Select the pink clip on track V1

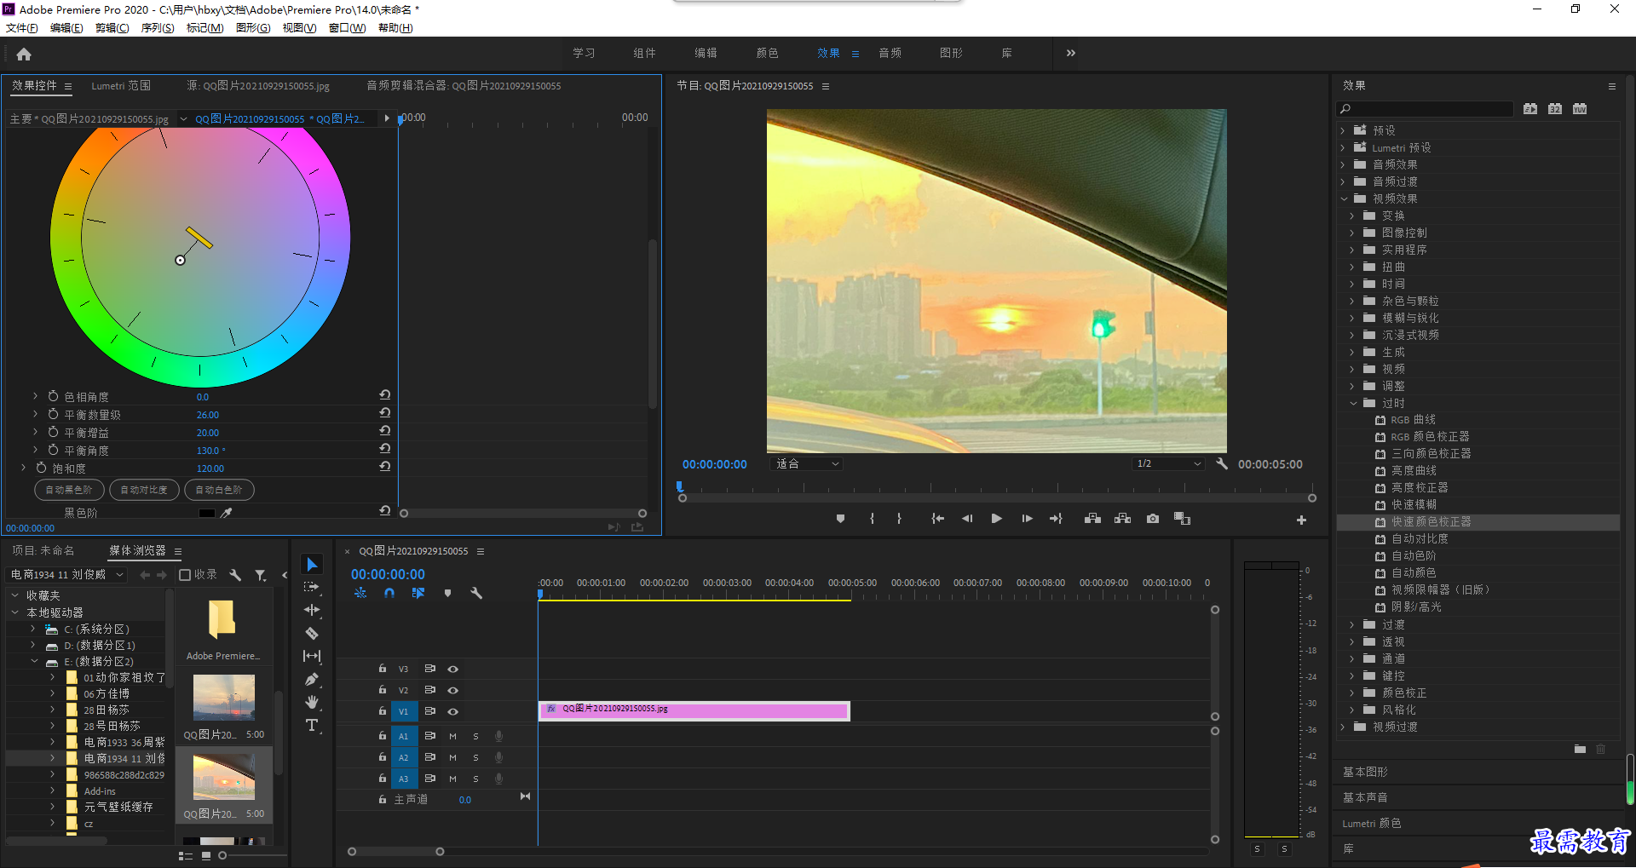coord(694,710)
